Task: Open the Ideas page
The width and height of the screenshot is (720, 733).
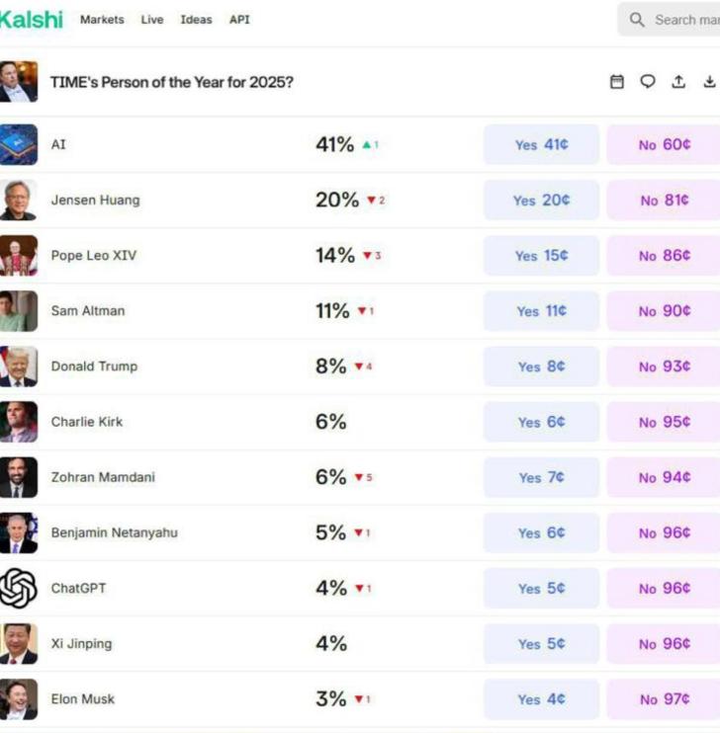Action: [x=196, y=20]
